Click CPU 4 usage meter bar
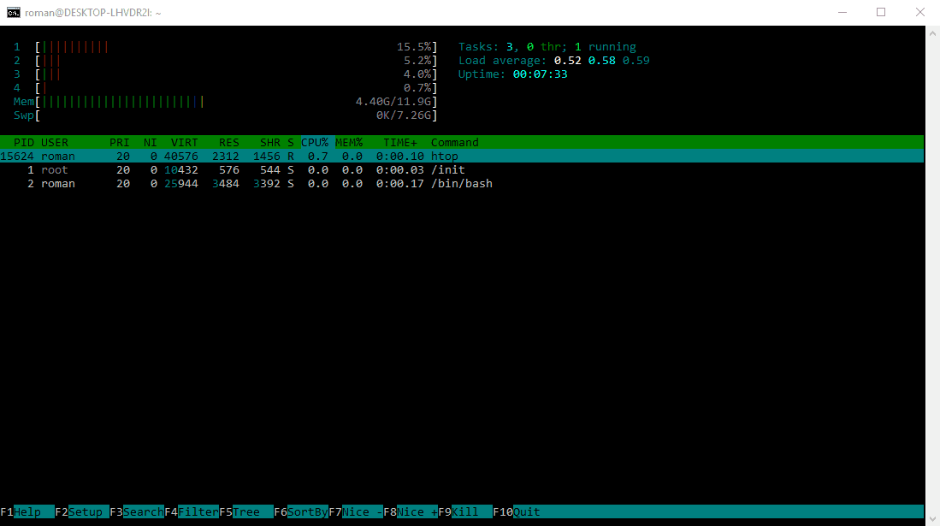Screen dimensions: 940x526 point(236,88)
